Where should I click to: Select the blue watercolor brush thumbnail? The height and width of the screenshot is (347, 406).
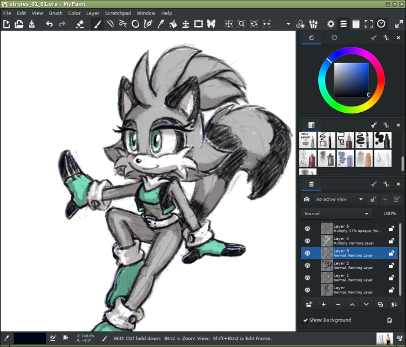tap(345, 158)
